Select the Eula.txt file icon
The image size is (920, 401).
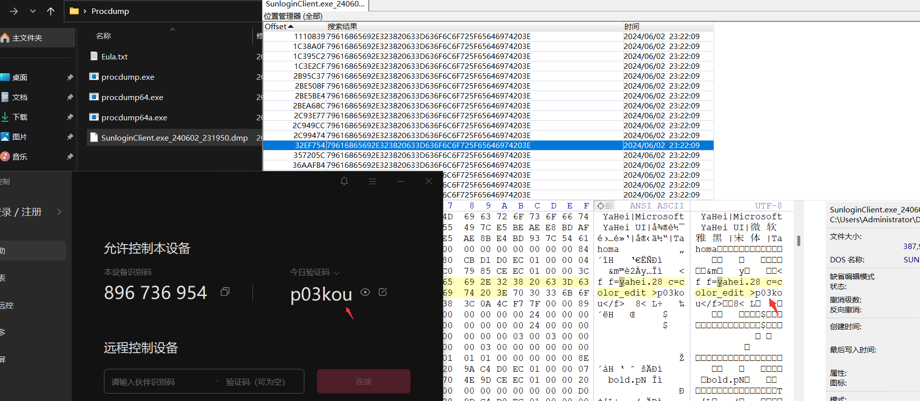(94, 56)
